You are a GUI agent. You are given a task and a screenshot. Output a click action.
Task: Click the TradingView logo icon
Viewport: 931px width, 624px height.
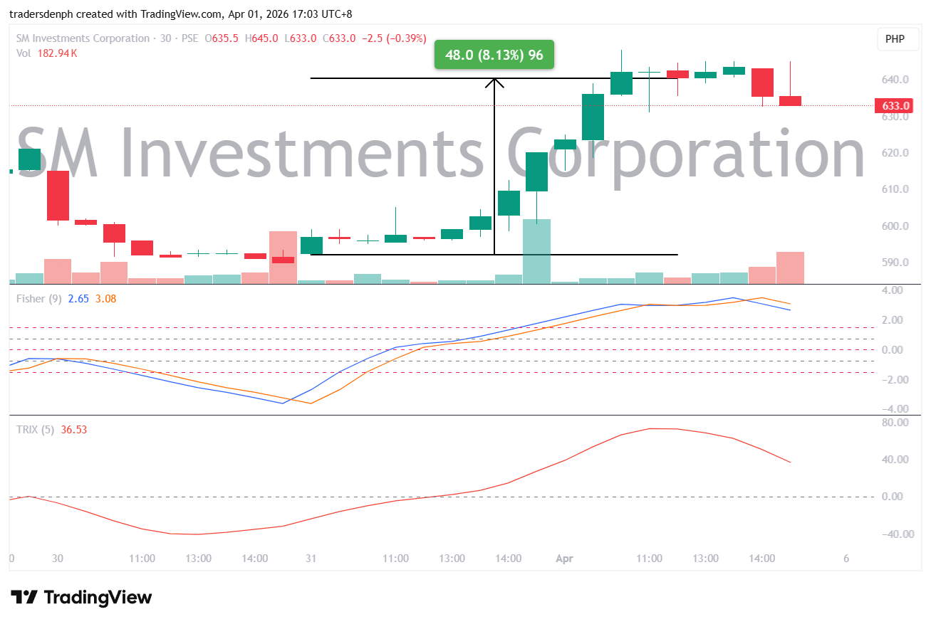[24, 597]
